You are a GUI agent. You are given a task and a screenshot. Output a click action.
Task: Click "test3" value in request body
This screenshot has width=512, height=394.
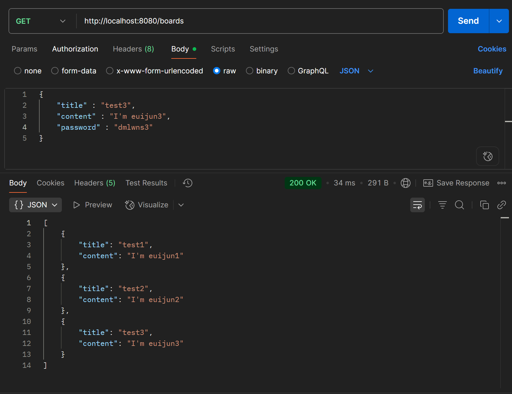click(116, 105)
